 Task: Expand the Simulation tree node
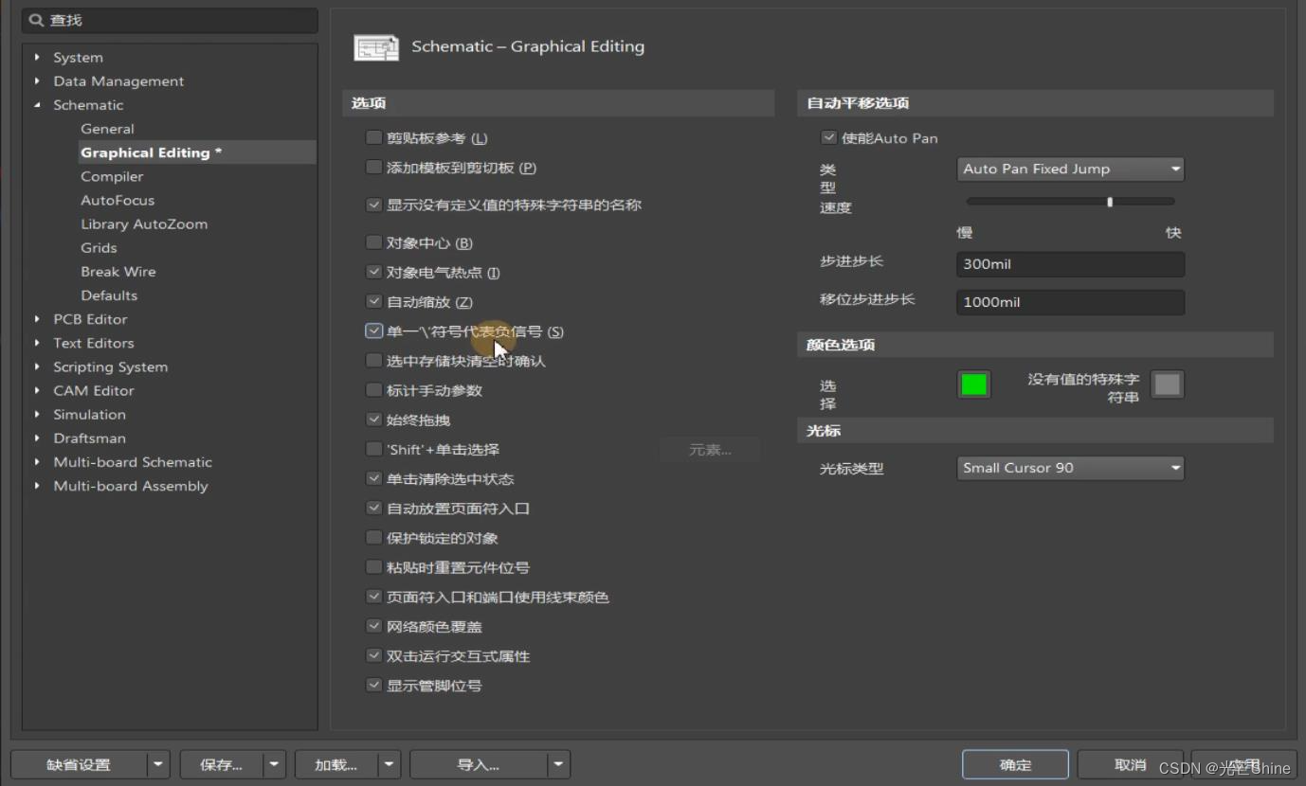click(x=37, y=414)
